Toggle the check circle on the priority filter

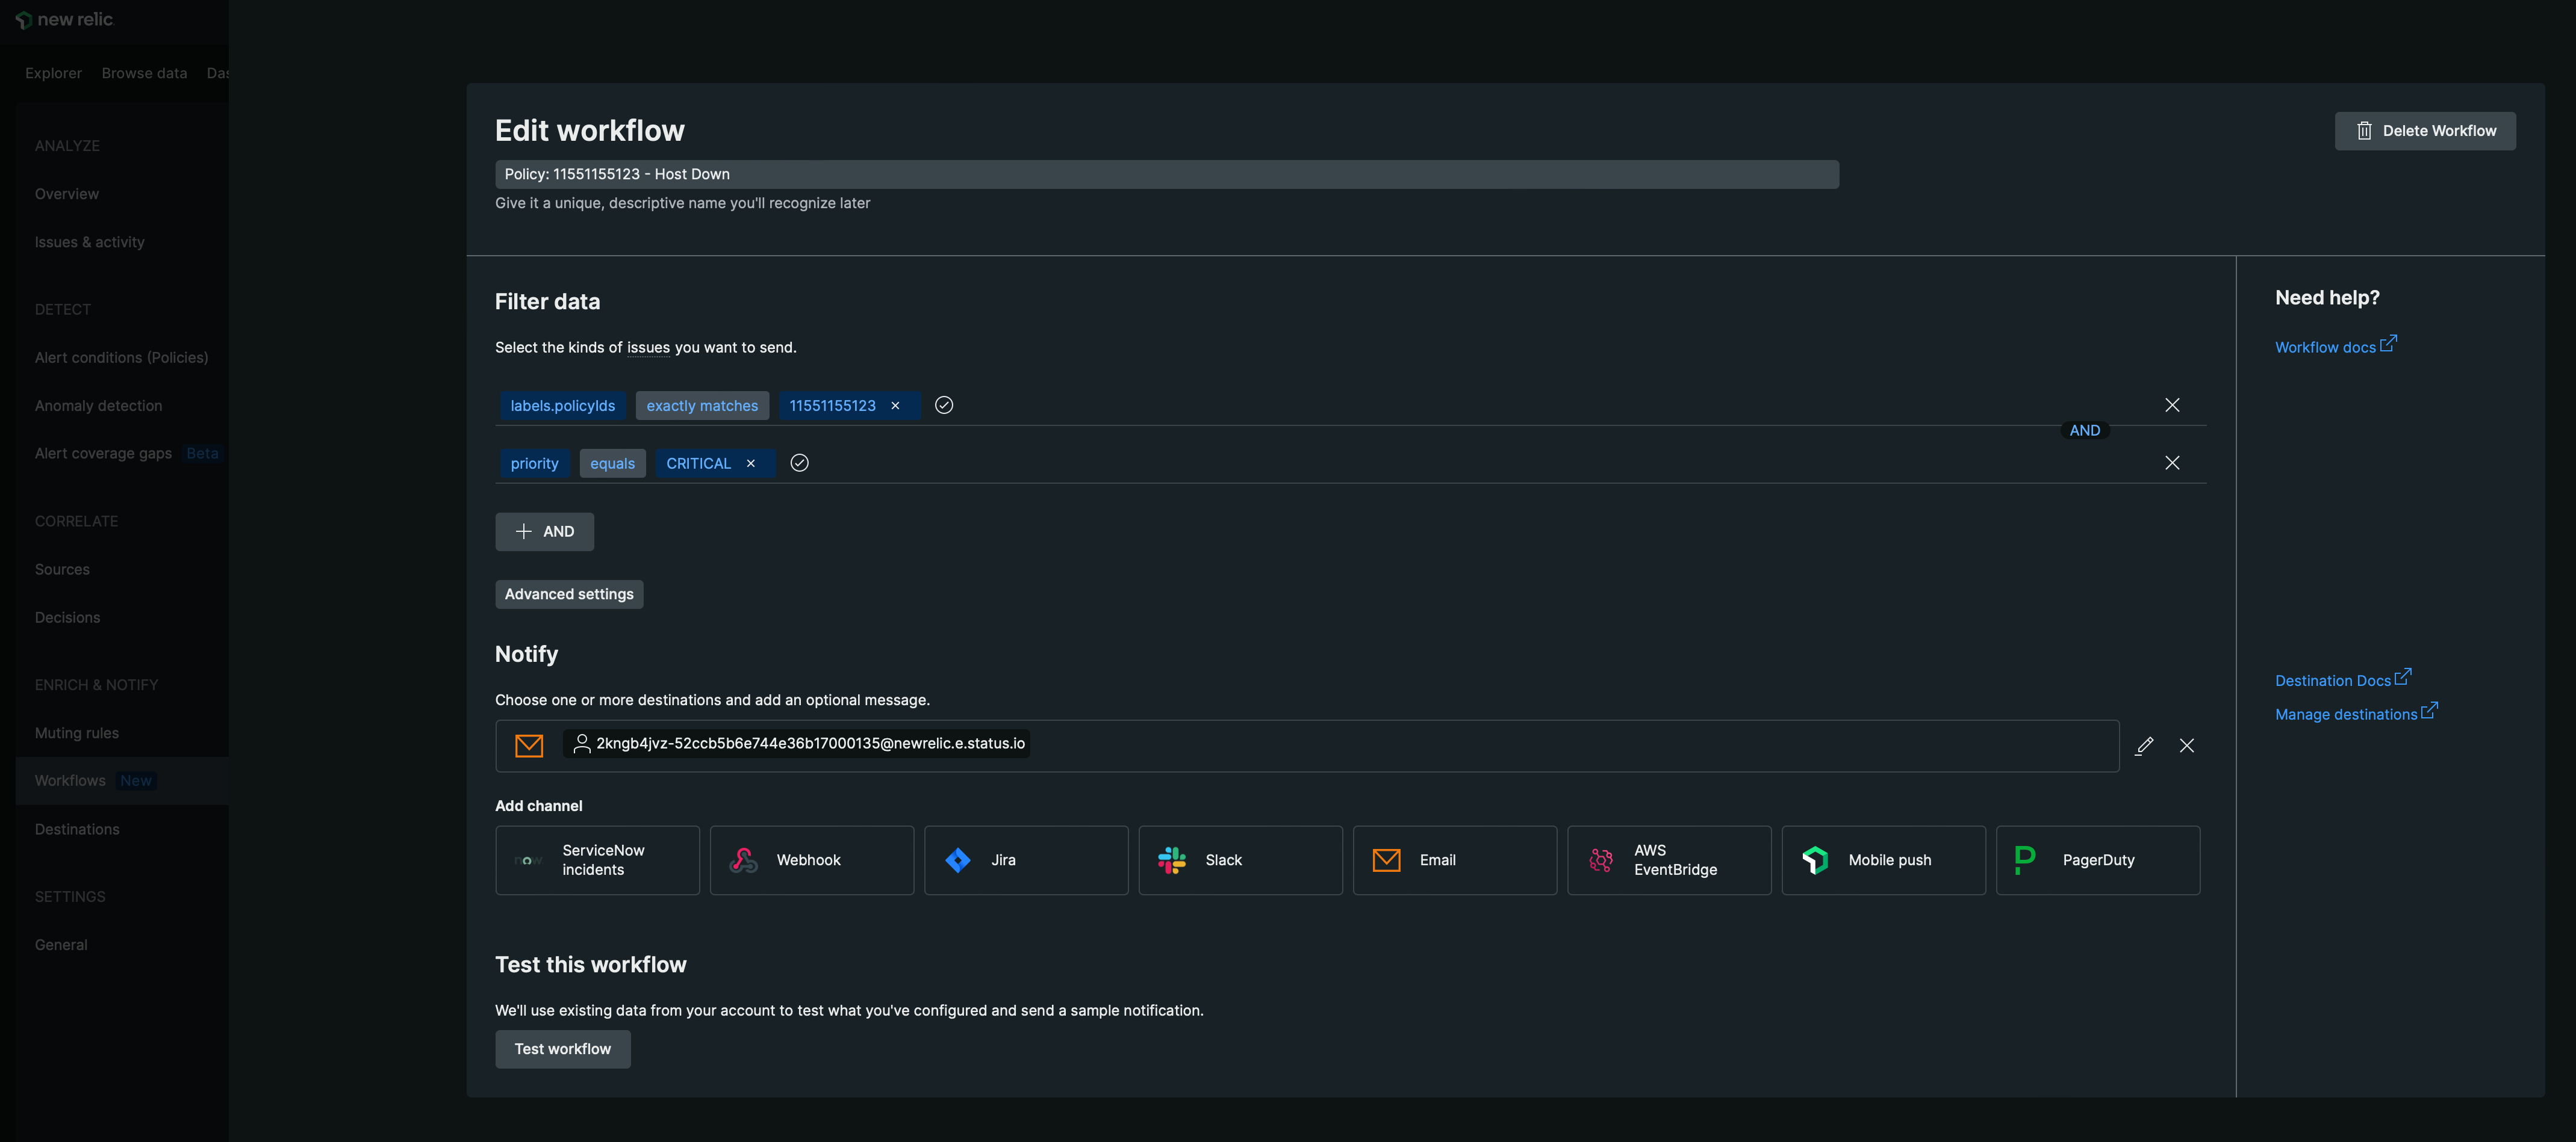click(x=799, y=463)
